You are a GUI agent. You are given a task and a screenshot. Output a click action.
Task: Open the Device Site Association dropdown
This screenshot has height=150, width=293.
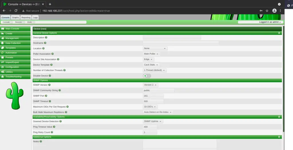tap(149, 59)
